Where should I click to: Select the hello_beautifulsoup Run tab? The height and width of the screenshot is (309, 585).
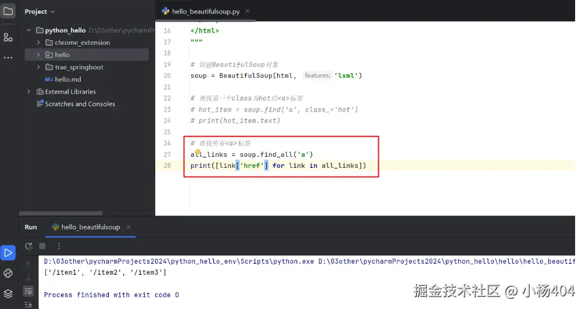(x=91, y=227)
